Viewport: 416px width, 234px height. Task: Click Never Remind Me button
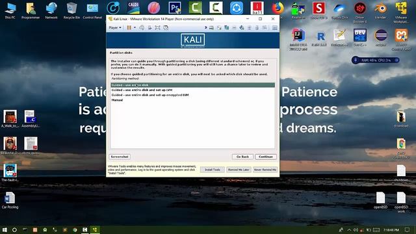click(265, 170)
